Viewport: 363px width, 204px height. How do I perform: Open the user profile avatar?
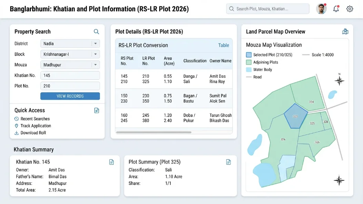[321, 9]
